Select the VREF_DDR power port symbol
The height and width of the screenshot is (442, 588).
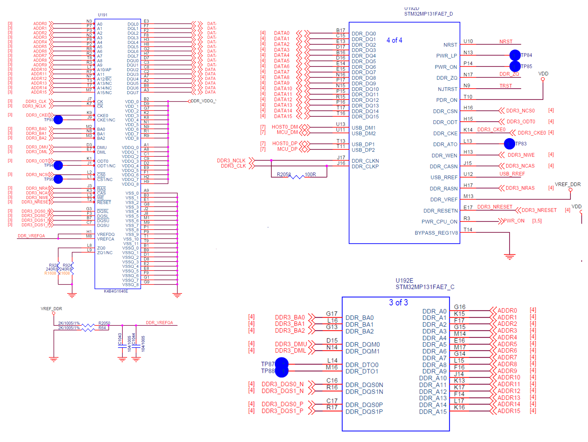point(53,313)
